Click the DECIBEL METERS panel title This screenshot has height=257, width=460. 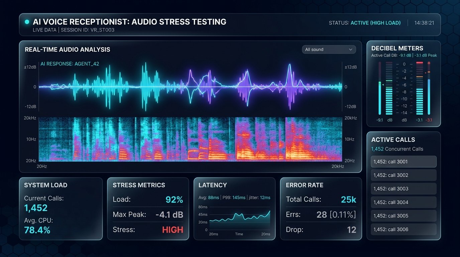397,48
